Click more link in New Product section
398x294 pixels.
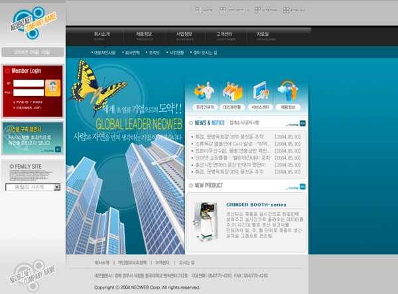coord(292,188)
